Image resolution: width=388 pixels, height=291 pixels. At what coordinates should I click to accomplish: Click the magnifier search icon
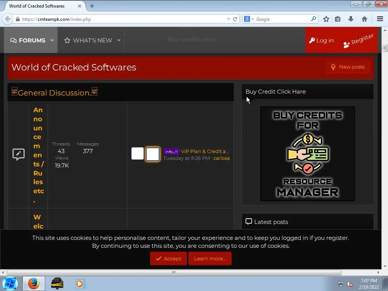(313, 19)
